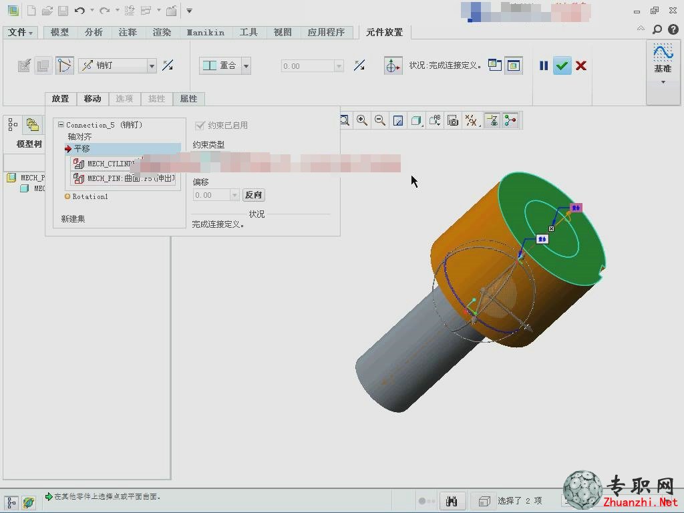
Task: Open the 文件 menu
Action: pos(20,32)
